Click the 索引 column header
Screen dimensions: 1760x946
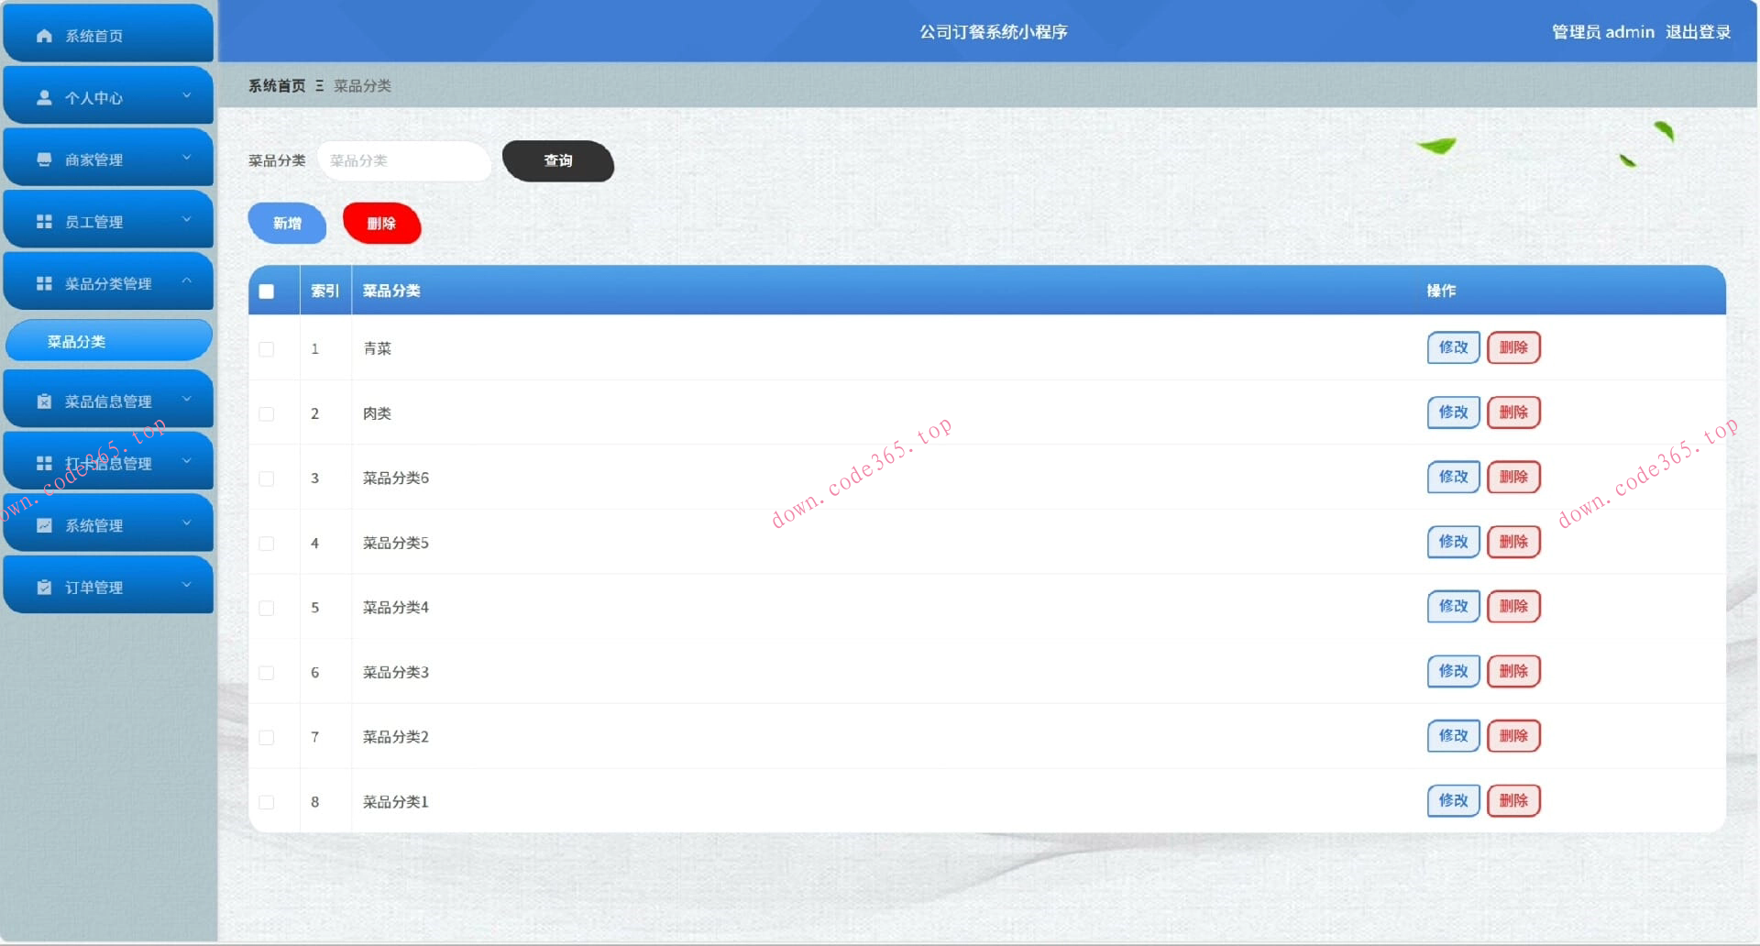click(x=324, y=291)
